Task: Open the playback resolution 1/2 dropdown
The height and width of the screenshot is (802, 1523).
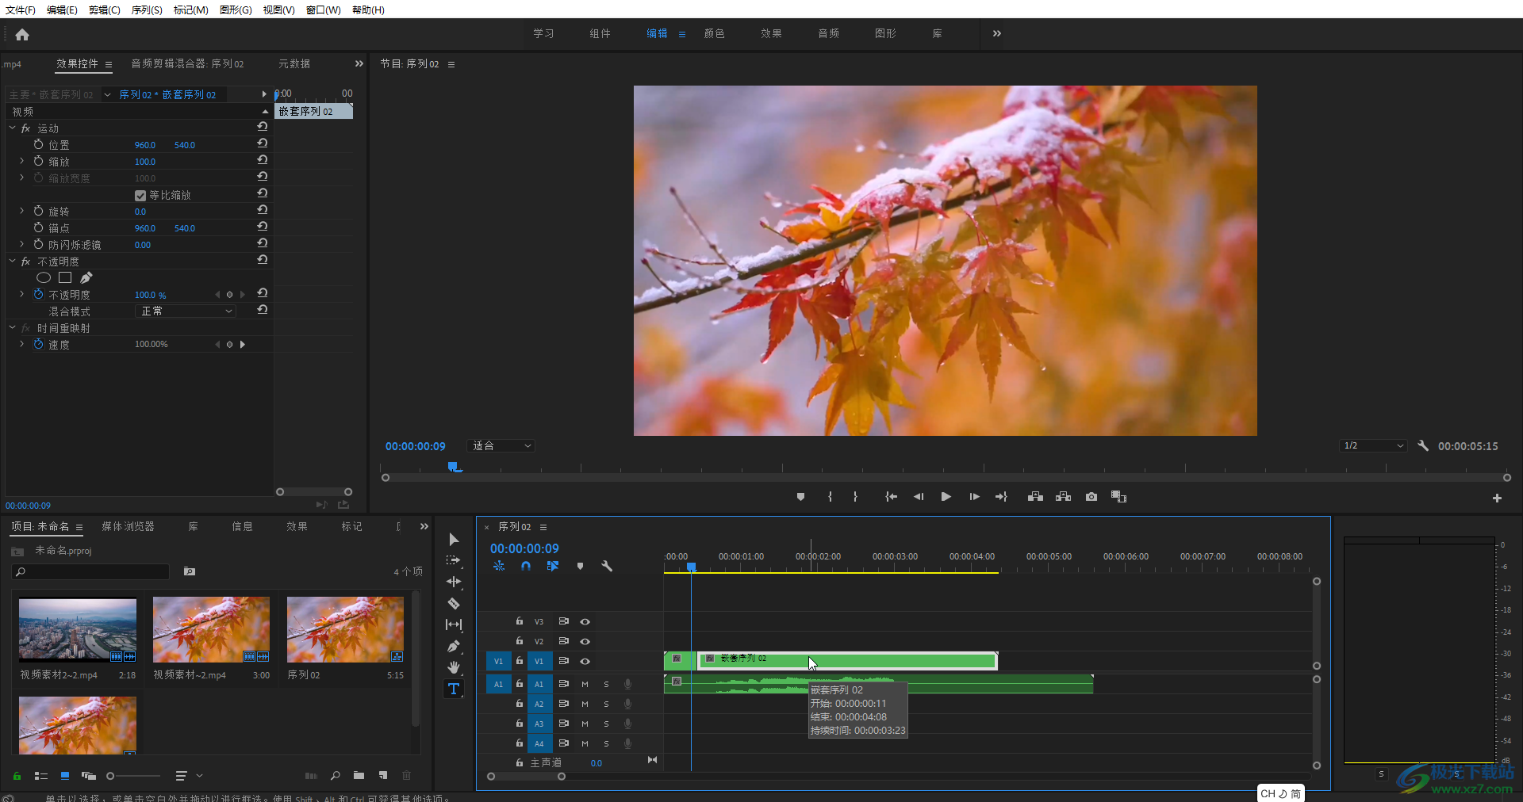Action: pyautogui.click(x=1374, y=446)
